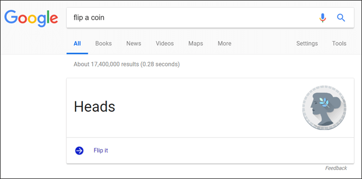Click the heads coin image
The height and width of the screenshot is (179, 362).
(x=324, y=108)
